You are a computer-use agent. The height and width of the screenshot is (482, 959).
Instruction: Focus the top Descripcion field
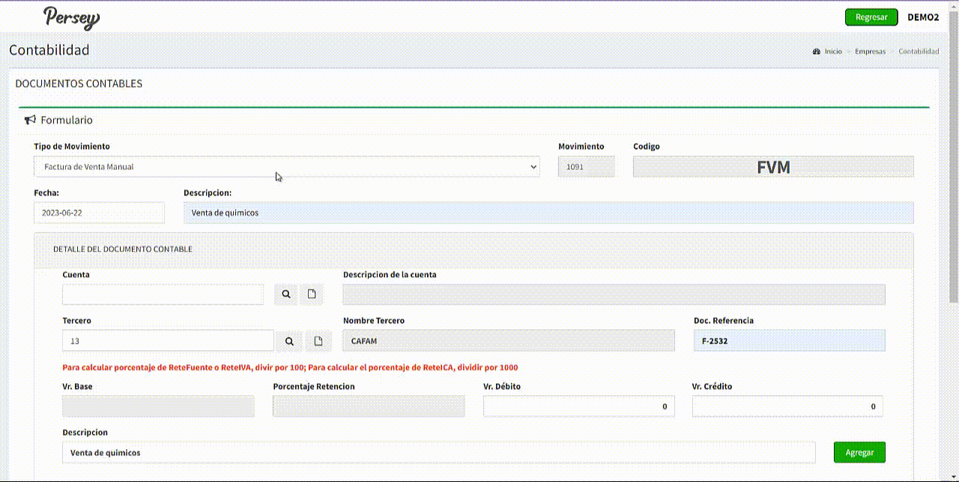(x=548, y=213)
